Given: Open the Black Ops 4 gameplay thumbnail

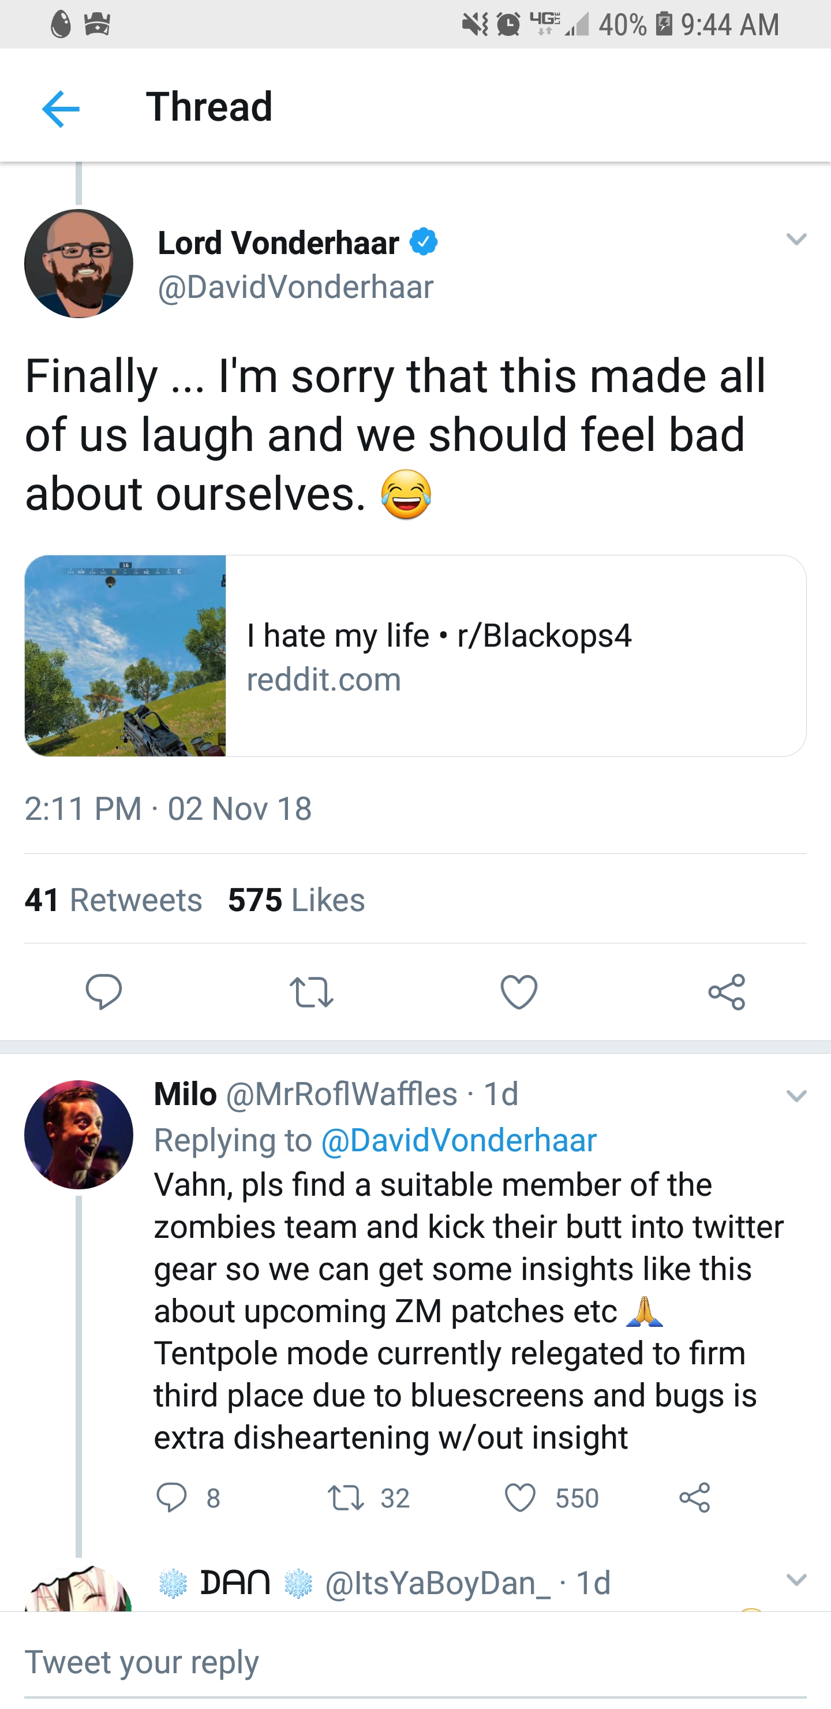Looking at the screenshot, I should click(x=125, y=656).
